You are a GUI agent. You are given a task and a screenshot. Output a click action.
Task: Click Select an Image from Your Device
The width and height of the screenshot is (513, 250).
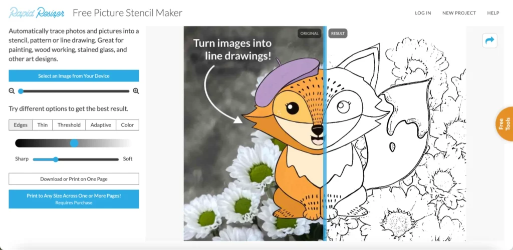74,76
